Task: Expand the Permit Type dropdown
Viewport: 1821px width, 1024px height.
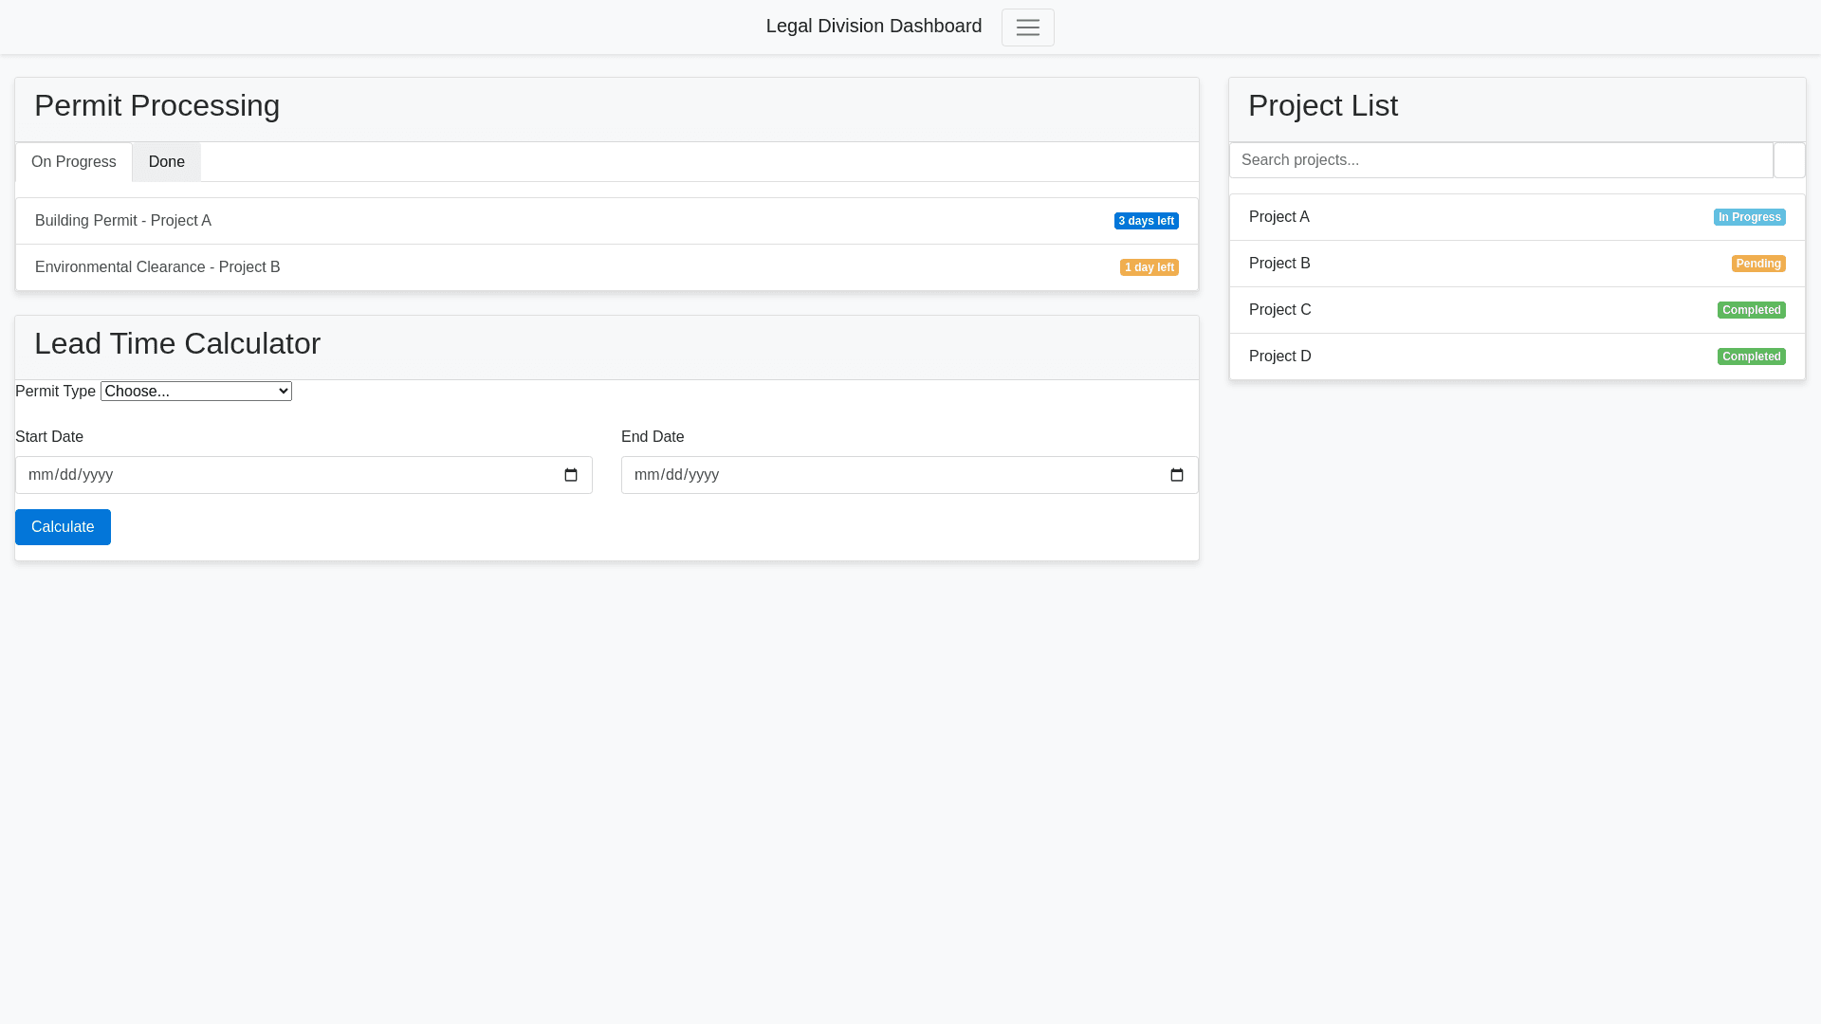Action: 196,392
